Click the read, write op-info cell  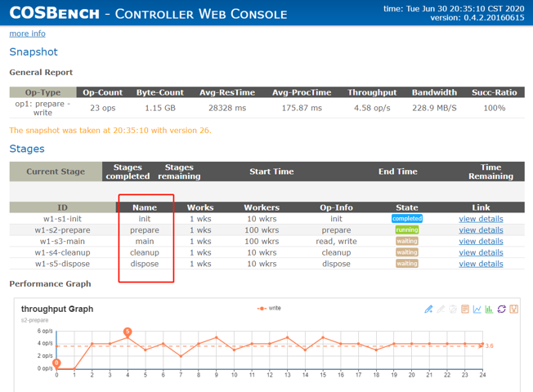(x=336, y=241)
